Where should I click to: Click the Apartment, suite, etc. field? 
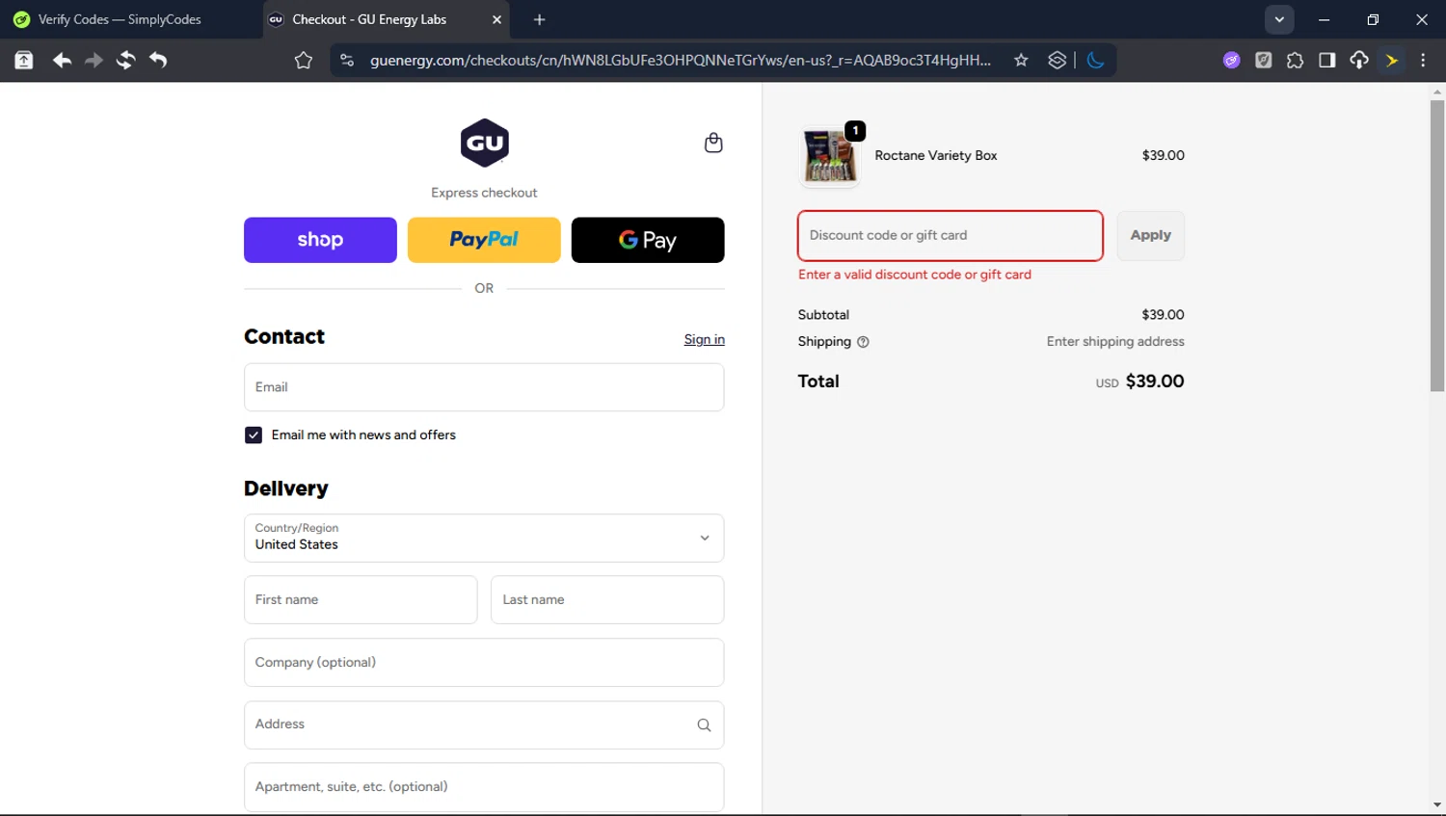click(x=484, y=787)
